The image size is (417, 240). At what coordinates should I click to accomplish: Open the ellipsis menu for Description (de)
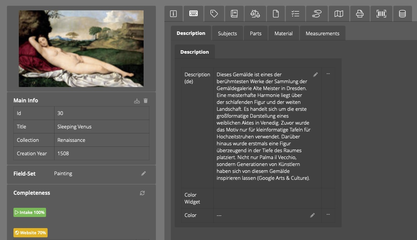pyautogui.click(x=328, y=74)
